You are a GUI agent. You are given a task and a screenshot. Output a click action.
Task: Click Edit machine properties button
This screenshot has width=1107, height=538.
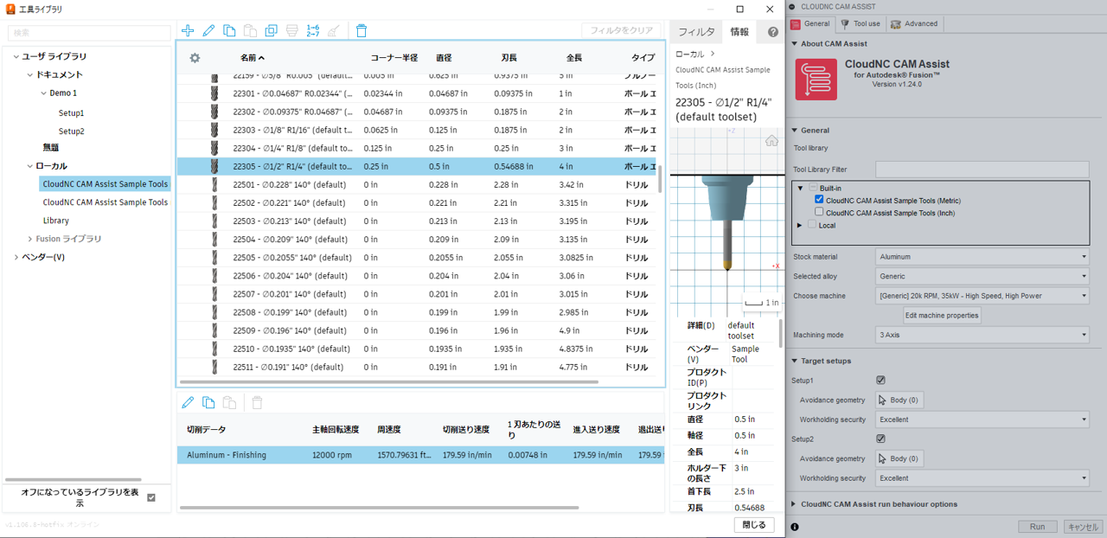coord(942,316)
